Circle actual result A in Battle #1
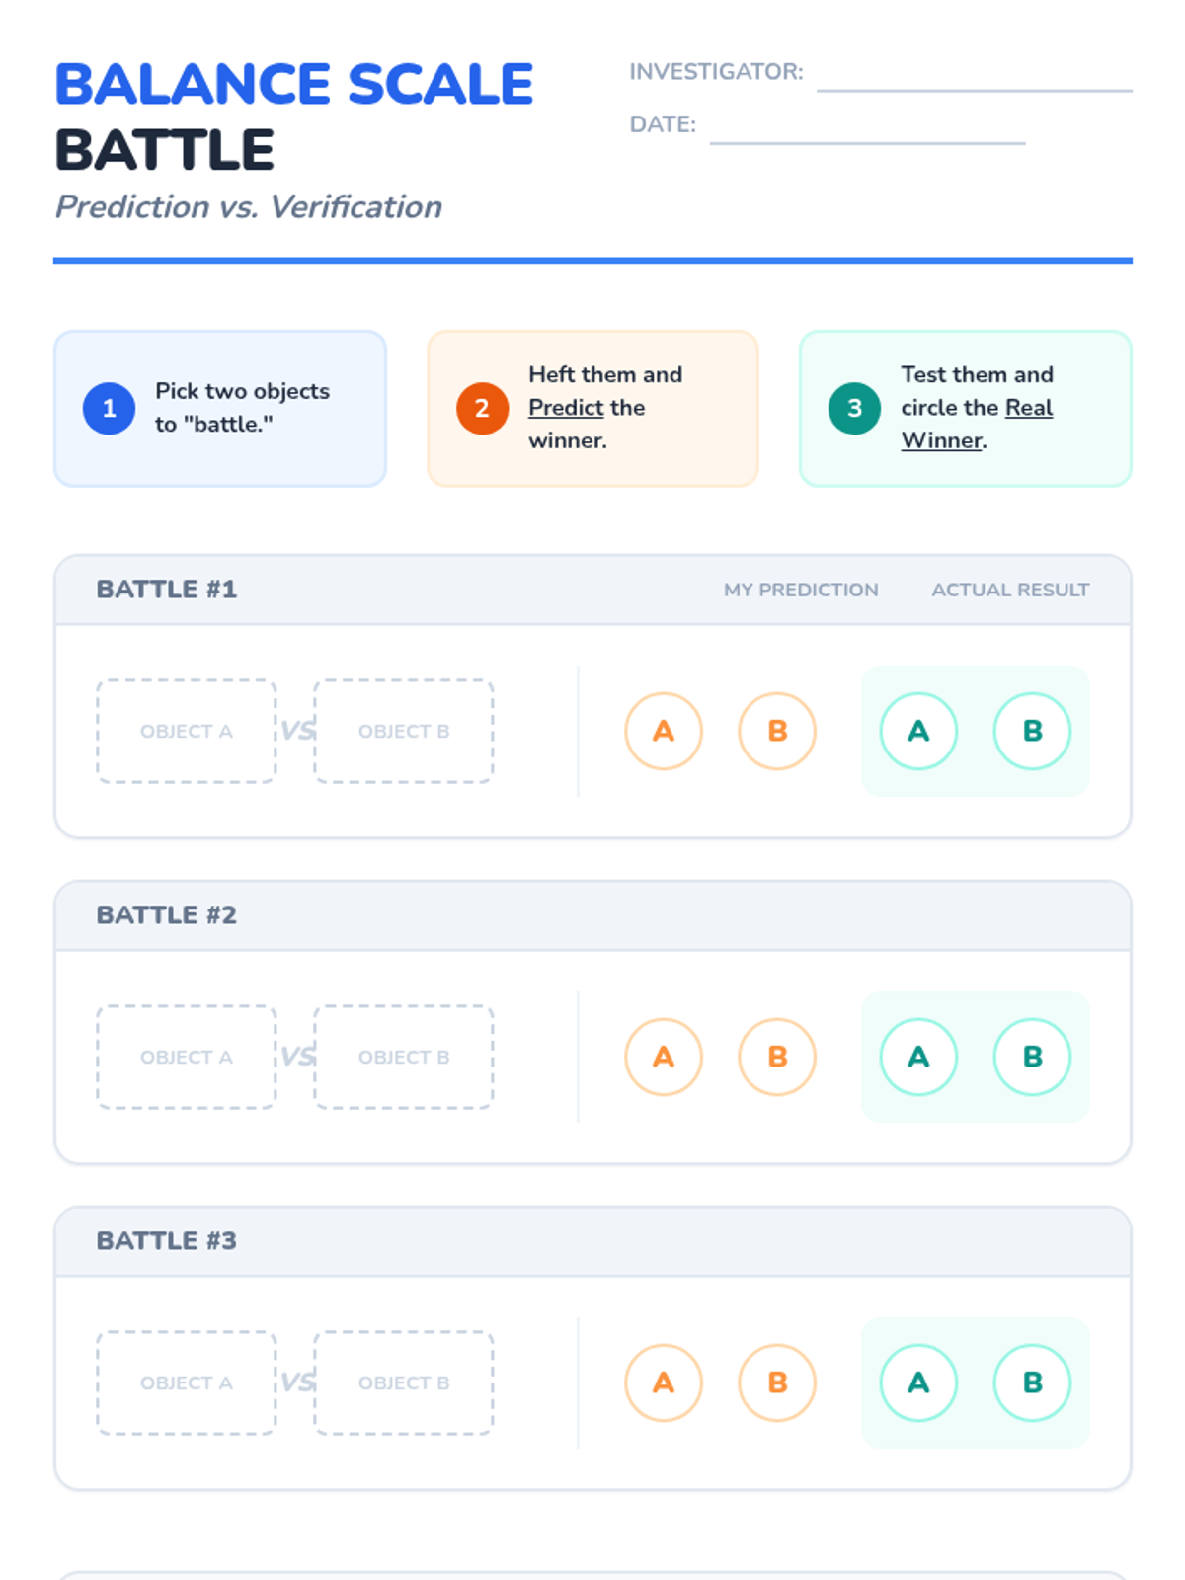This screenshot has height=1580, width=1185. click(x=918, y=731)
